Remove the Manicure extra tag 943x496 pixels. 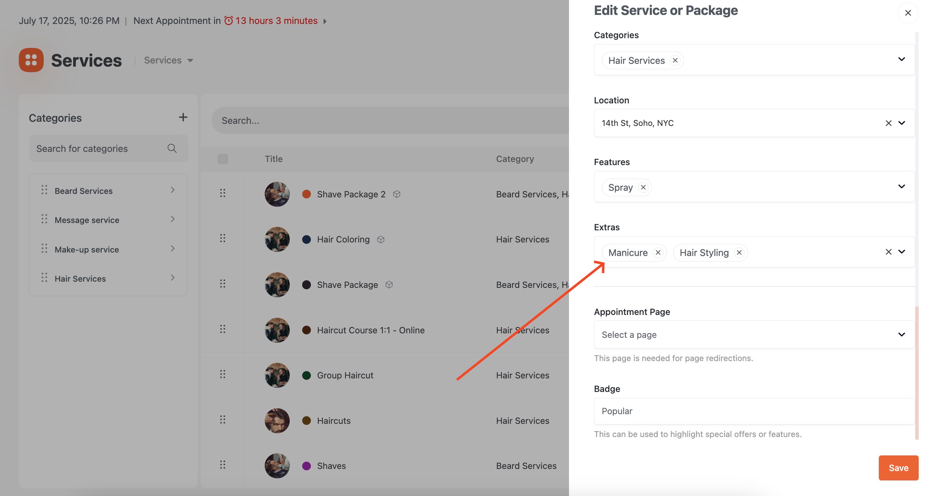pos(658,253)
